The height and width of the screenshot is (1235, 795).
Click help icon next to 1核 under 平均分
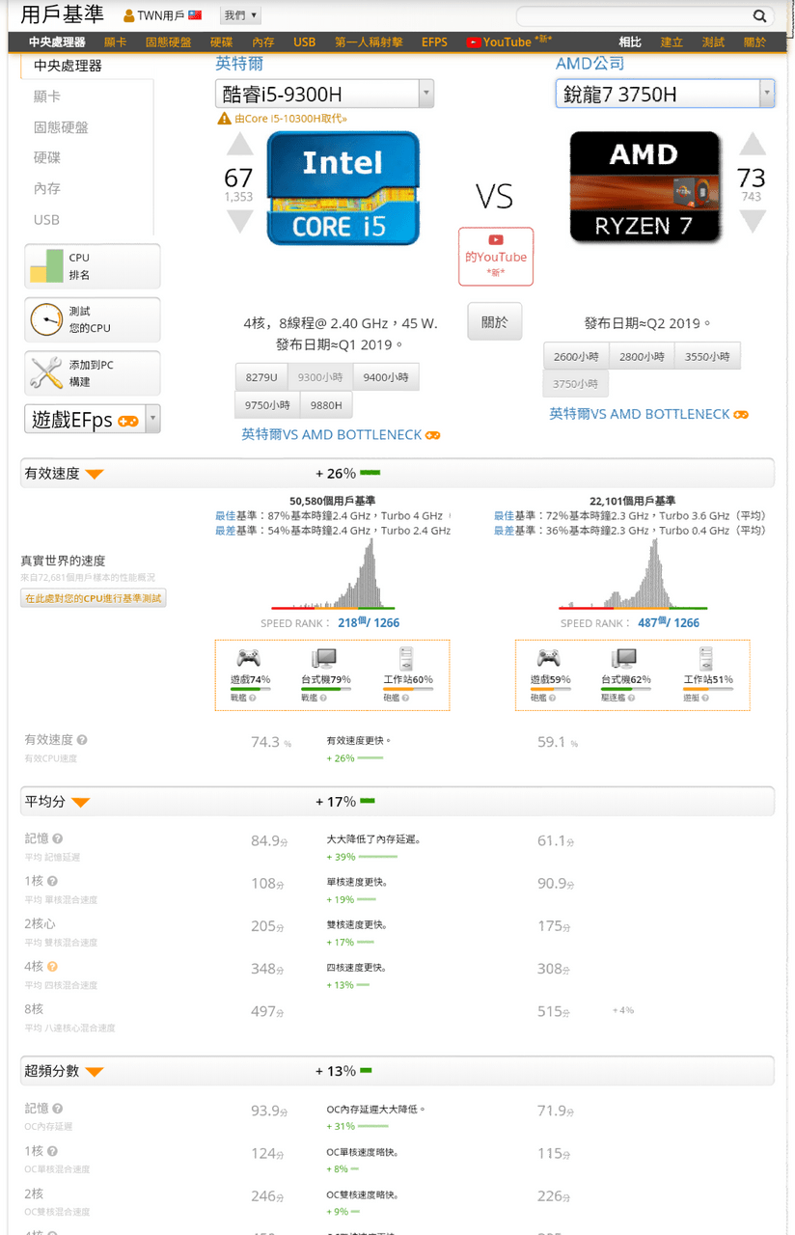[x=52, y=881]
